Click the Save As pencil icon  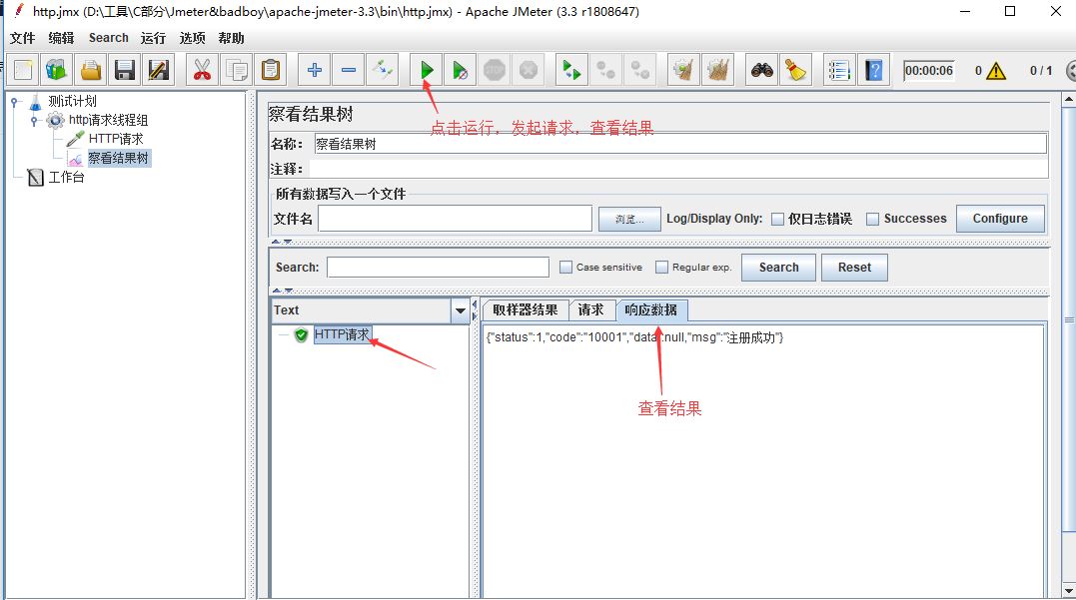pos(158,70)
